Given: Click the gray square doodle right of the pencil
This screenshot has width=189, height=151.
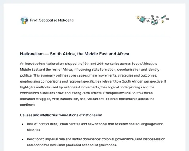Looking at the screenshot, I should (x=167, y=19).
